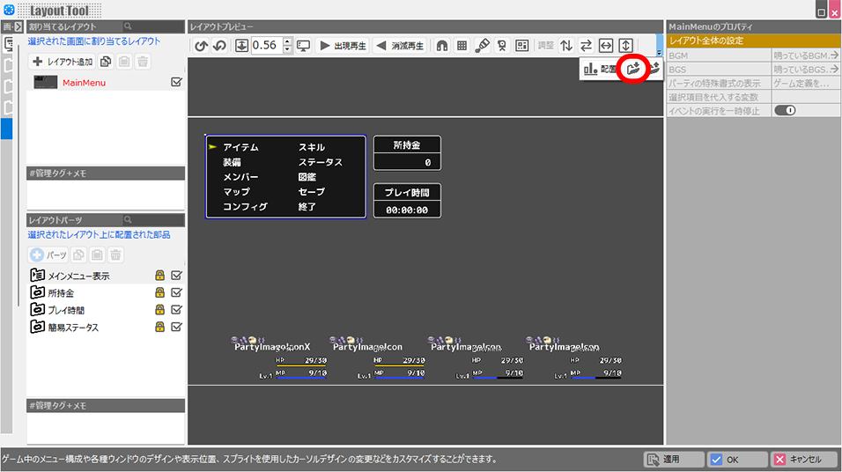Open the BGS selection arrow

click(833, 70)
